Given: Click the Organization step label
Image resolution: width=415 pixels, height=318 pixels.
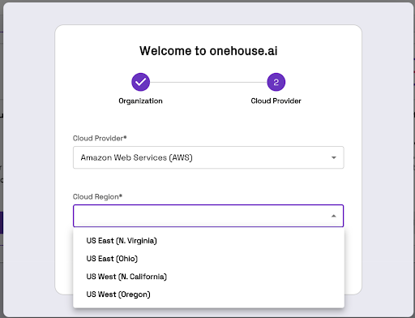Looking at the screenshot, I should [140, 101].
